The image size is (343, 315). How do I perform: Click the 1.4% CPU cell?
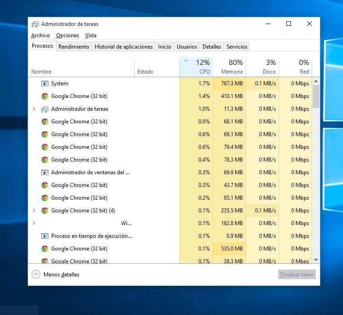[x=196, y=96]
